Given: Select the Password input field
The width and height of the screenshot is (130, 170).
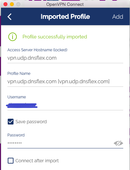Looking at the screenshot, I should (x=60, y=143).
